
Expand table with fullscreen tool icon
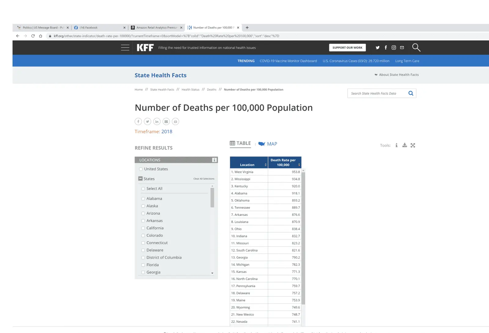[413, 145]
